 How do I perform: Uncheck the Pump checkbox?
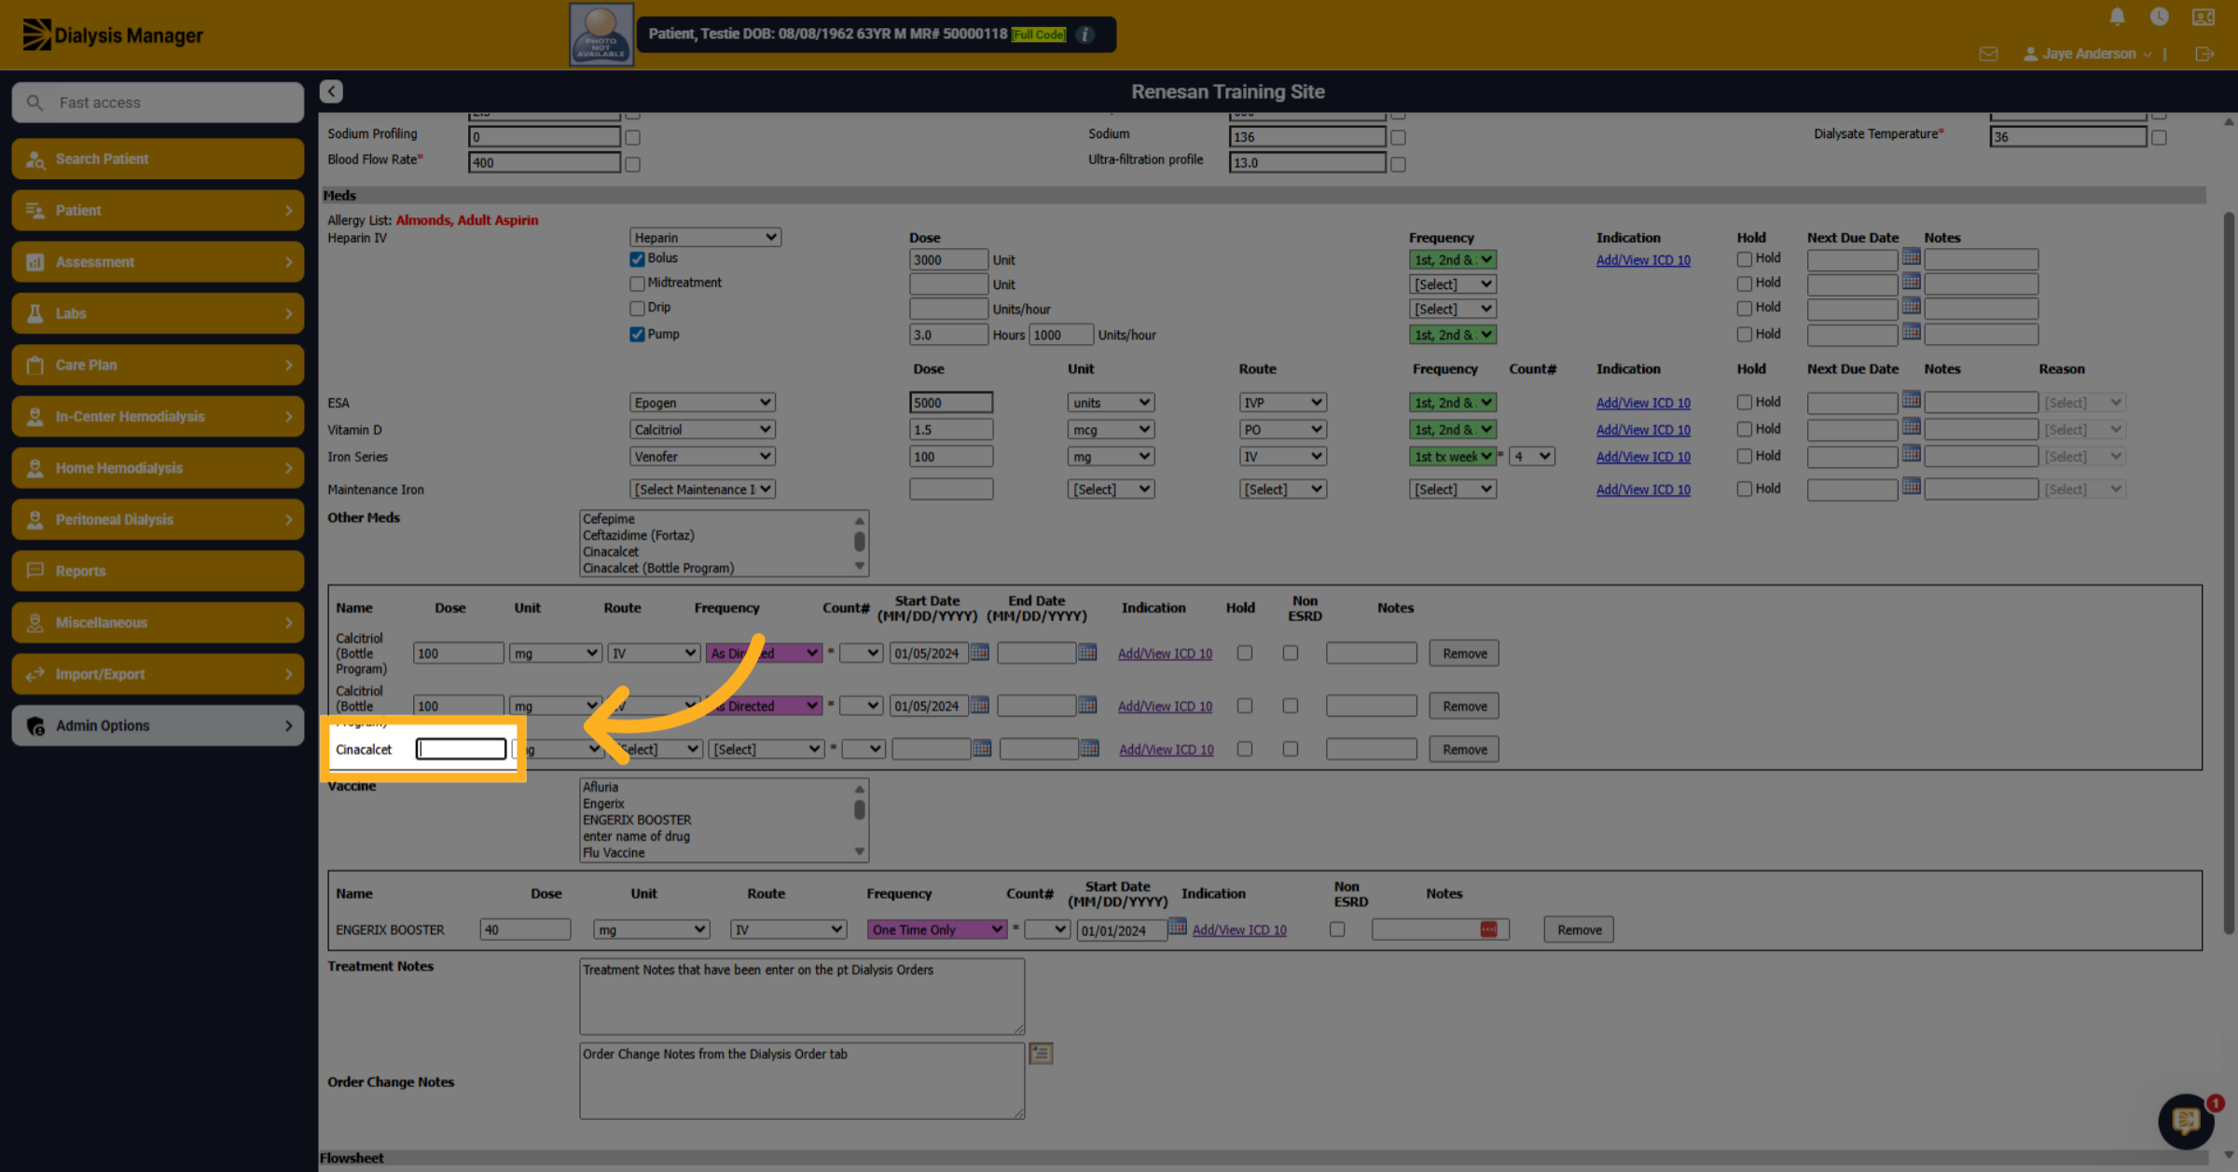click(x=637, y=335)
